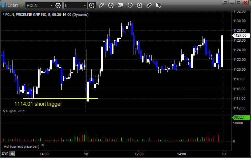Click the green 66323 volume marker

point(241,117)
